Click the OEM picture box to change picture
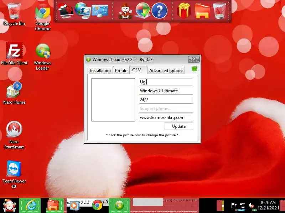The image size is (285, 213). pos(113,100)
